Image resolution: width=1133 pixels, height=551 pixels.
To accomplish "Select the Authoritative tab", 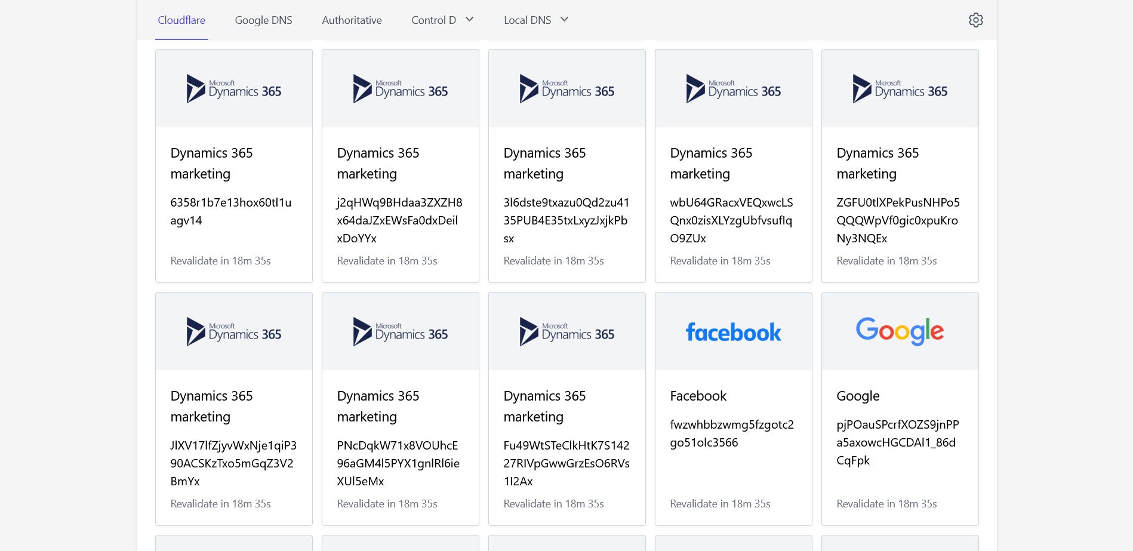I will (x=352, y=20).
